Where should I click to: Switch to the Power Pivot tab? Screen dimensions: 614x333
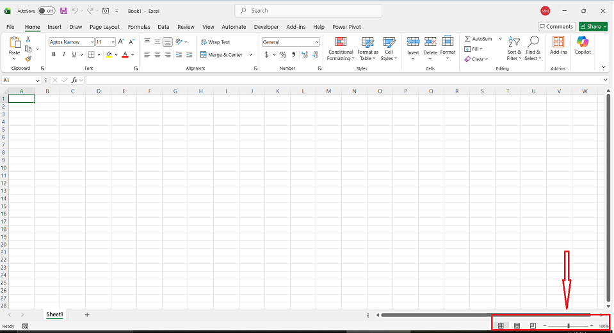[x=346, y=27]
